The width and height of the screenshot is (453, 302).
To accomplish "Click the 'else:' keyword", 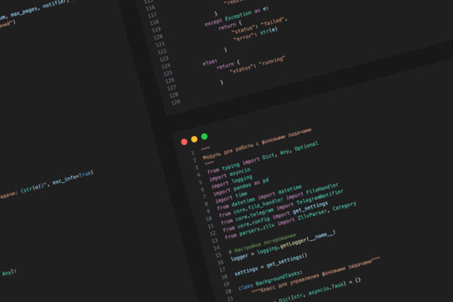I will (209, 62).
